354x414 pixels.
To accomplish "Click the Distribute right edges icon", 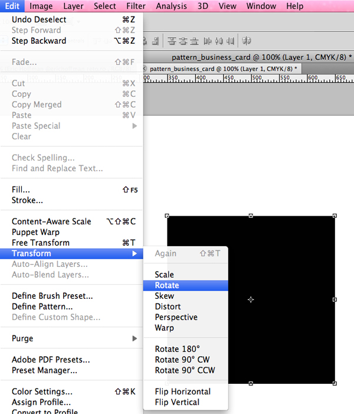I will coord(230,41).
